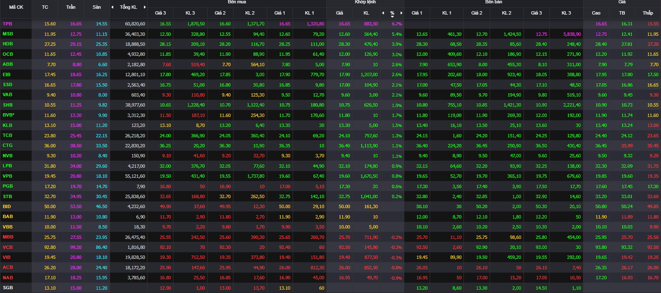Click TPB total volume 60,820,60

[135, 24]
